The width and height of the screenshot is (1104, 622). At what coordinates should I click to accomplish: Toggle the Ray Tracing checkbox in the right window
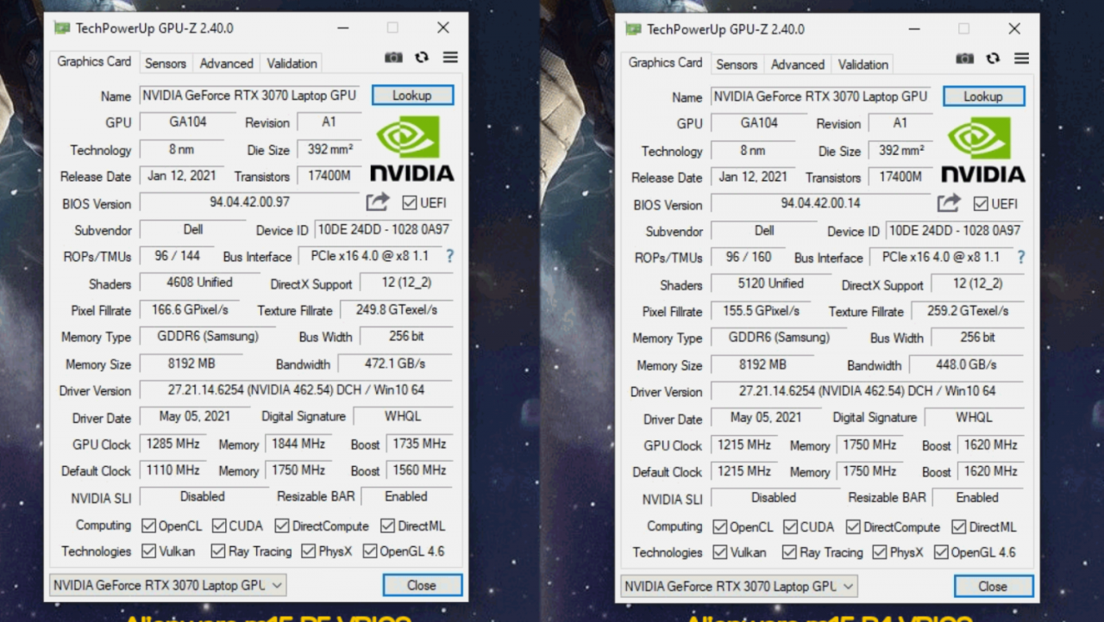pos(789,552)
